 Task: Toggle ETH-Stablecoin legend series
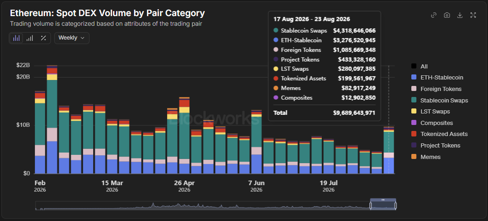pyautogui.click(x=437, y=78)
